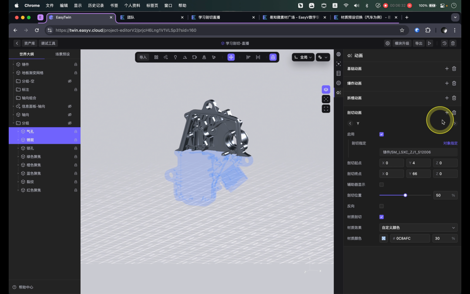Click the camera icon in viewport toolbar
Screen dimensions: 470x294
coord(195,57)
